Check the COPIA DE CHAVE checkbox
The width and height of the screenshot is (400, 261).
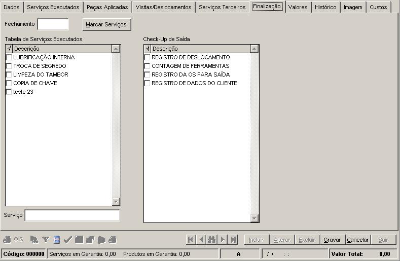coord(9,83)
